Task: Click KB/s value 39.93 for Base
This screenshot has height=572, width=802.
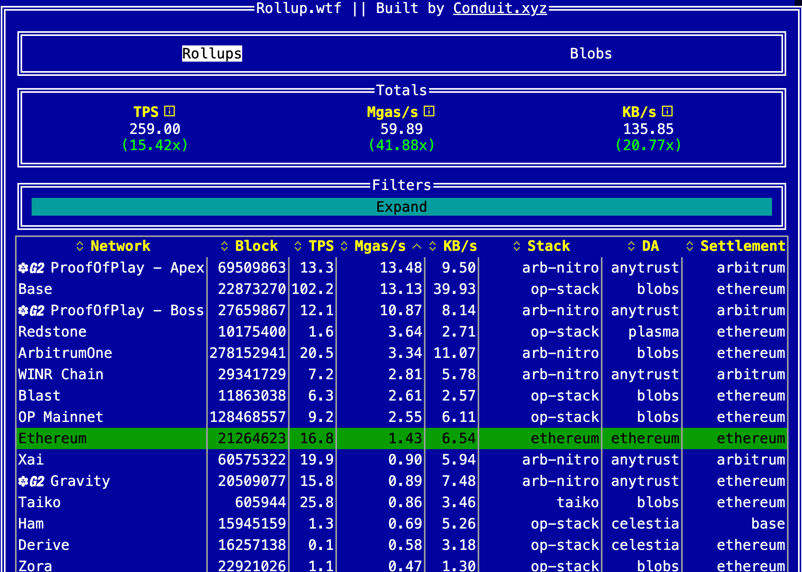Action: [x=454, y=289]
